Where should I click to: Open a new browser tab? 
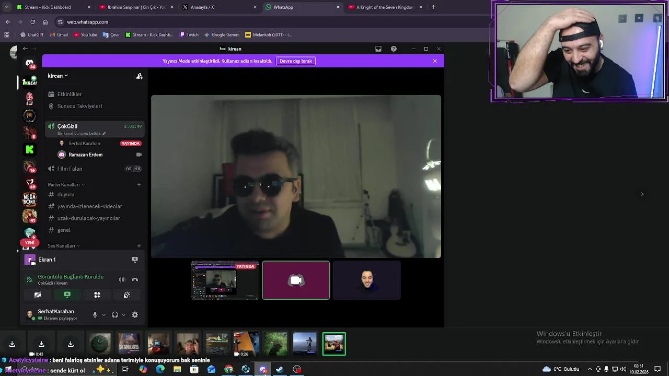pos(433,7)
